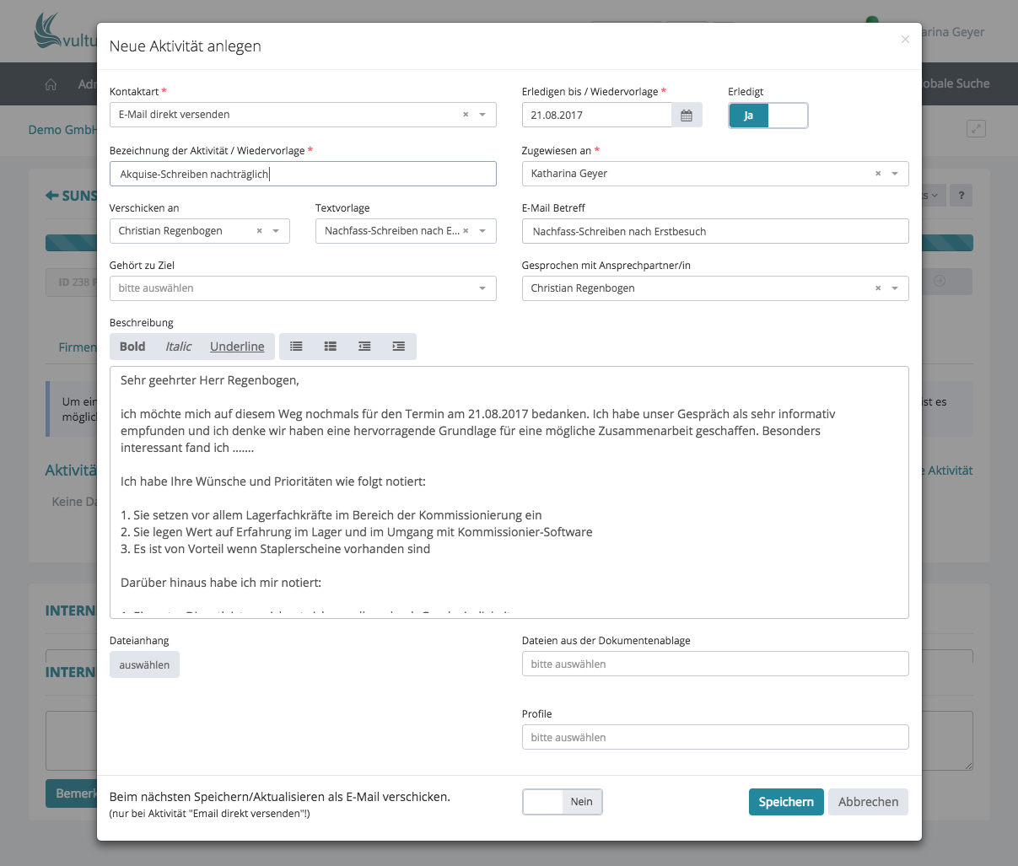
Task: Apply Underline formatting in the description
Action: click(237, 347)
